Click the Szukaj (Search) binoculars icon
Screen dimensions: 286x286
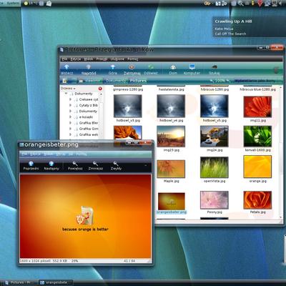(214, 67)
